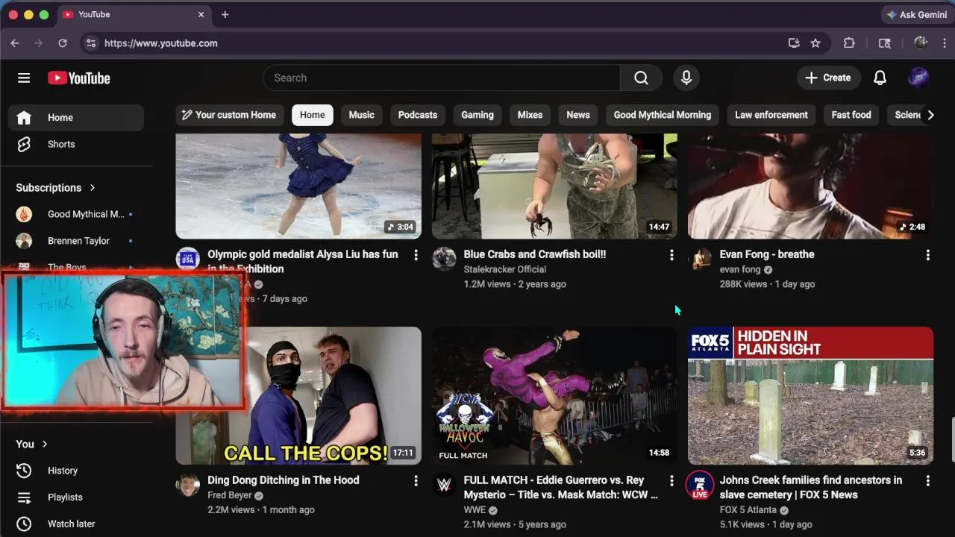Viewport: 955px width, 537px height.
Task: Open the notifications bell
Action: [x=880, y=78]
